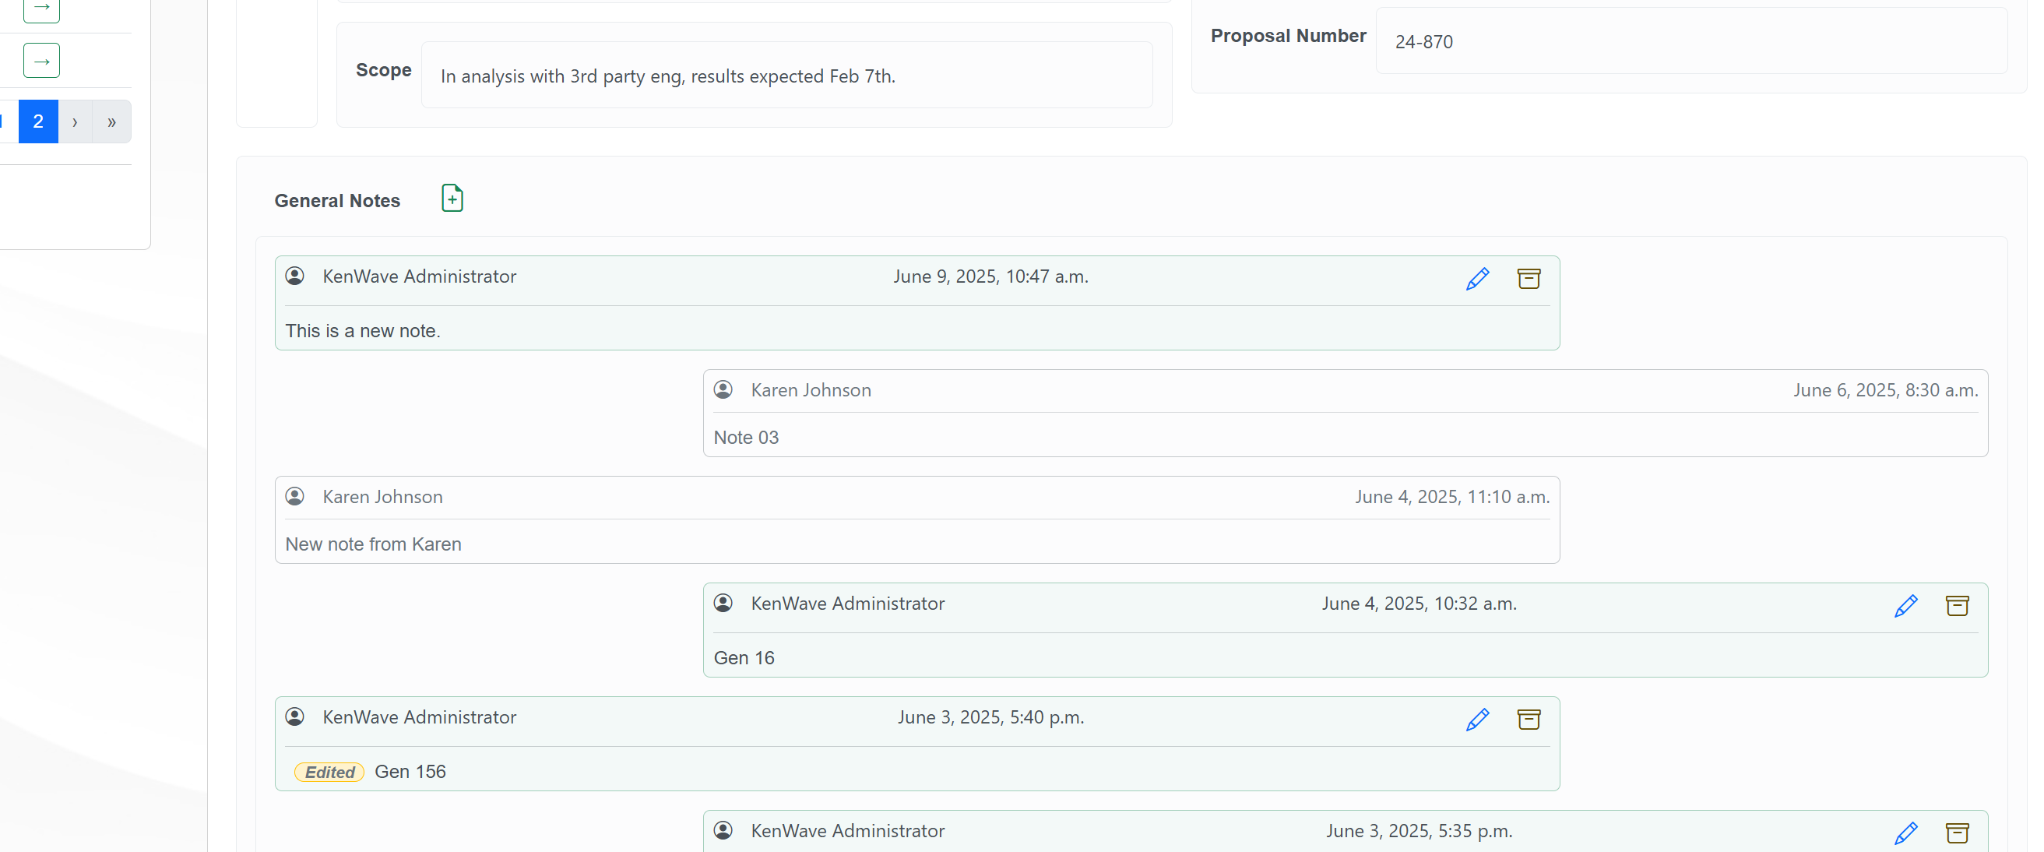Archive the 'Gen 16' note
The height and width of the screenshot is (852, 2044).
(1957, 606)
